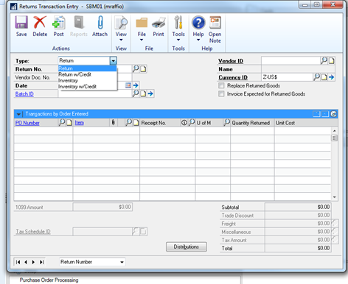Post the return transaction
Viewport: 348px width, 284px height.
58,26
